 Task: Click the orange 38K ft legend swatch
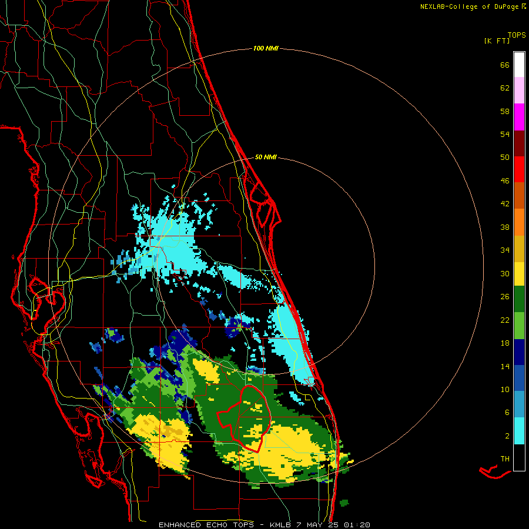[x=519, y=222]
